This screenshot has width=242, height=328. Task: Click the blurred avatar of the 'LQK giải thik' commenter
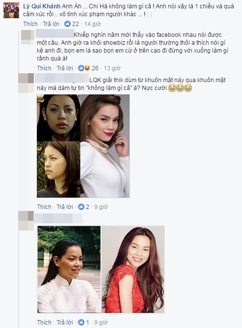pos(26,83)
